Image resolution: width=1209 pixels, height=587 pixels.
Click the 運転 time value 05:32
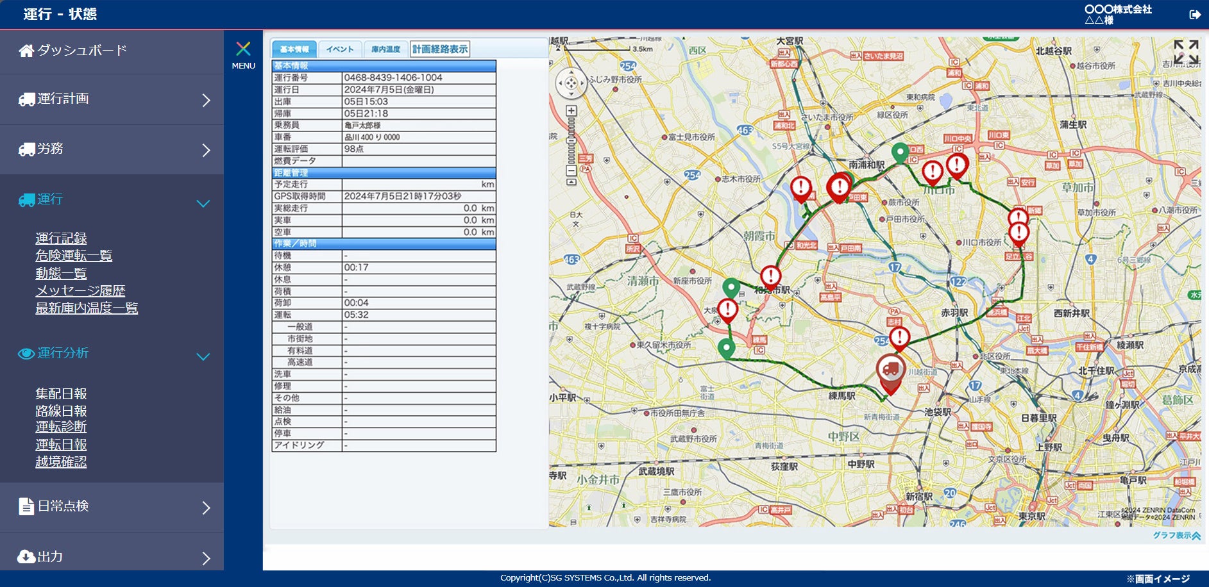point(356,315)
